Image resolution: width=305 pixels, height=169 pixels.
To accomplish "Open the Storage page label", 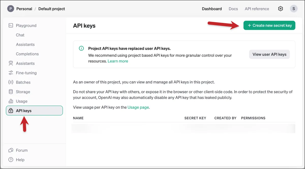I will (23, 92).
